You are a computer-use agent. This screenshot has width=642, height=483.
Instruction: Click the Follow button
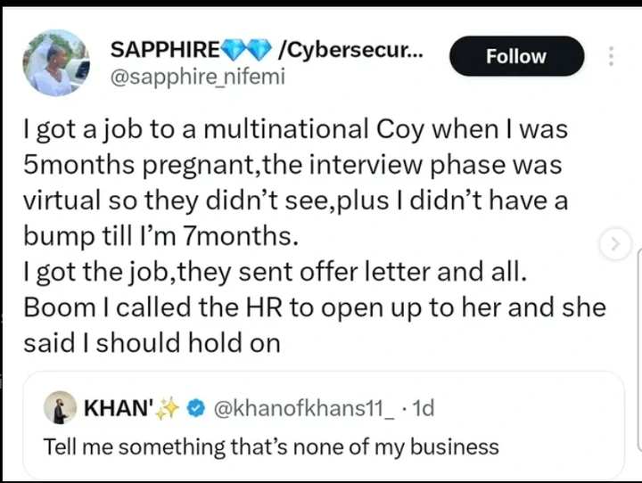tap(516, 56)
